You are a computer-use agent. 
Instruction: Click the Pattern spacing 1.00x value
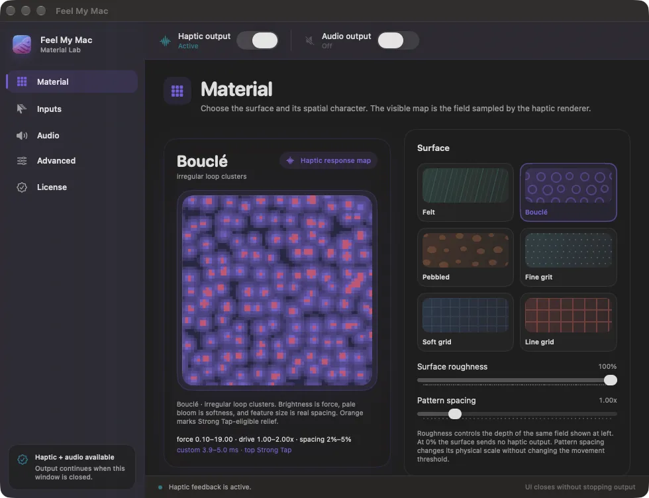608,400
